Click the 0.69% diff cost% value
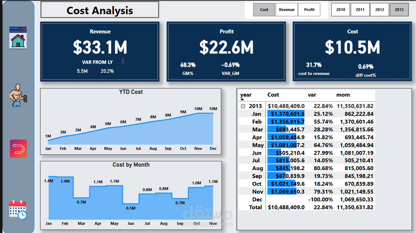 pos(366,67)
